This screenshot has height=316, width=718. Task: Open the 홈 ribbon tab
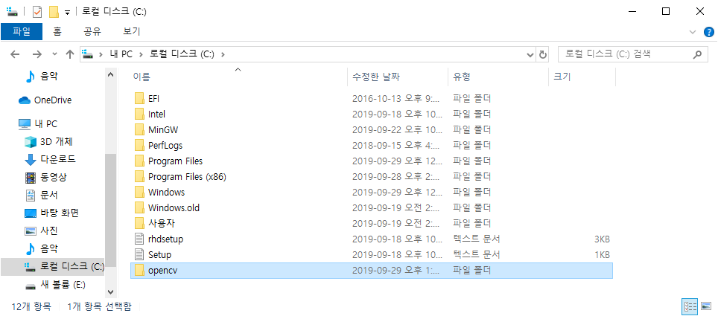[x=57, y=31]
